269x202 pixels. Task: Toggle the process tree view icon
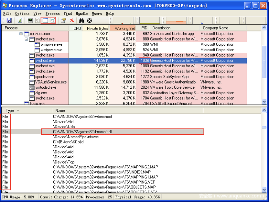tap(37, 20)
